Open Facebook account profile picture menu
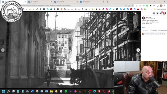Image resolution: width=167 pixels, height=94 pixels. pos(164,13)
